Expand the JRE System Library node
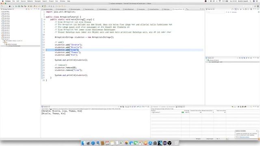The height and width of the screenshot is (146, 260). coord(3,41)
